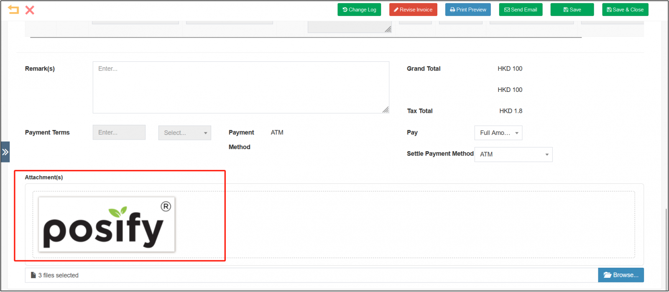The width and height of the screenshot is (669, 292).
Task: Click the 3 files selected field
Action: 312,275
